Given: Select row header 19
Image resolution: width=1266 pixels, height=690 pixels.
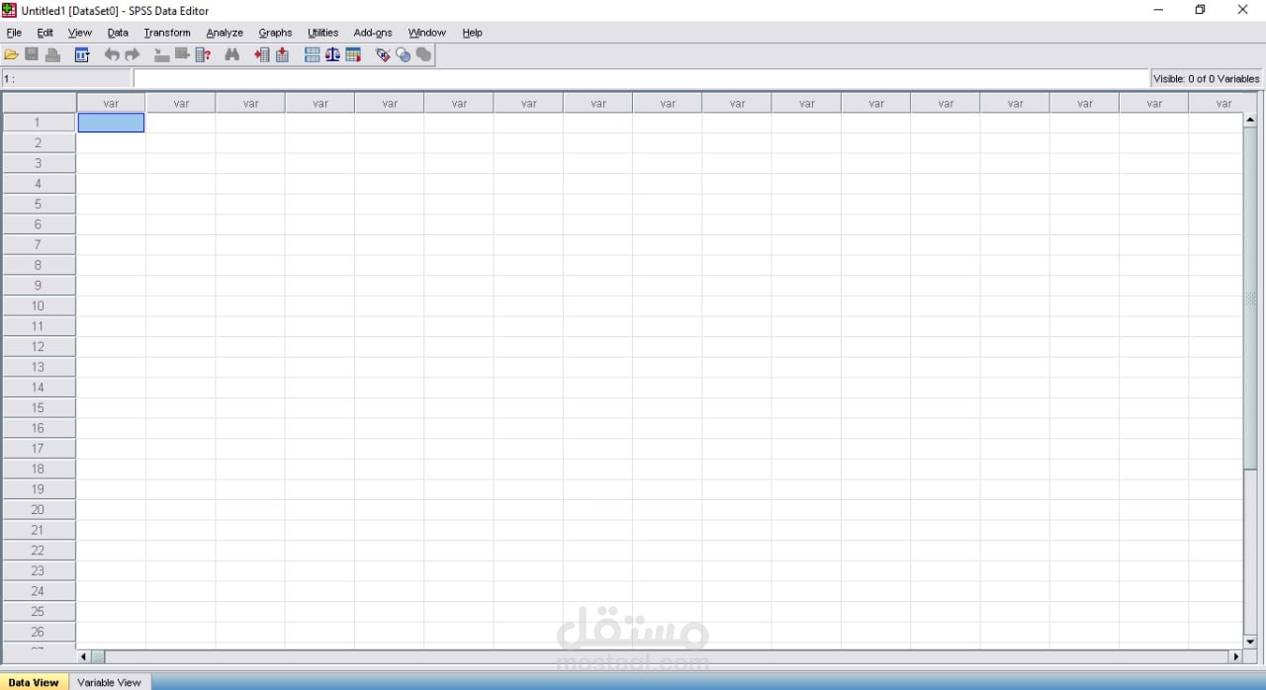Looking at the screenshot, I should coord(39,489).
